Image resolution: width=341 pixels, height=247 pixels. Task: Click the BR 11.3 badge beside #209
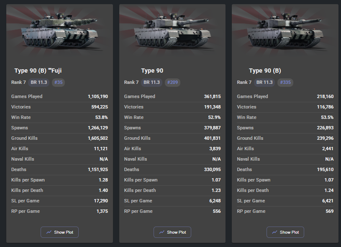[x=151, y=83]
